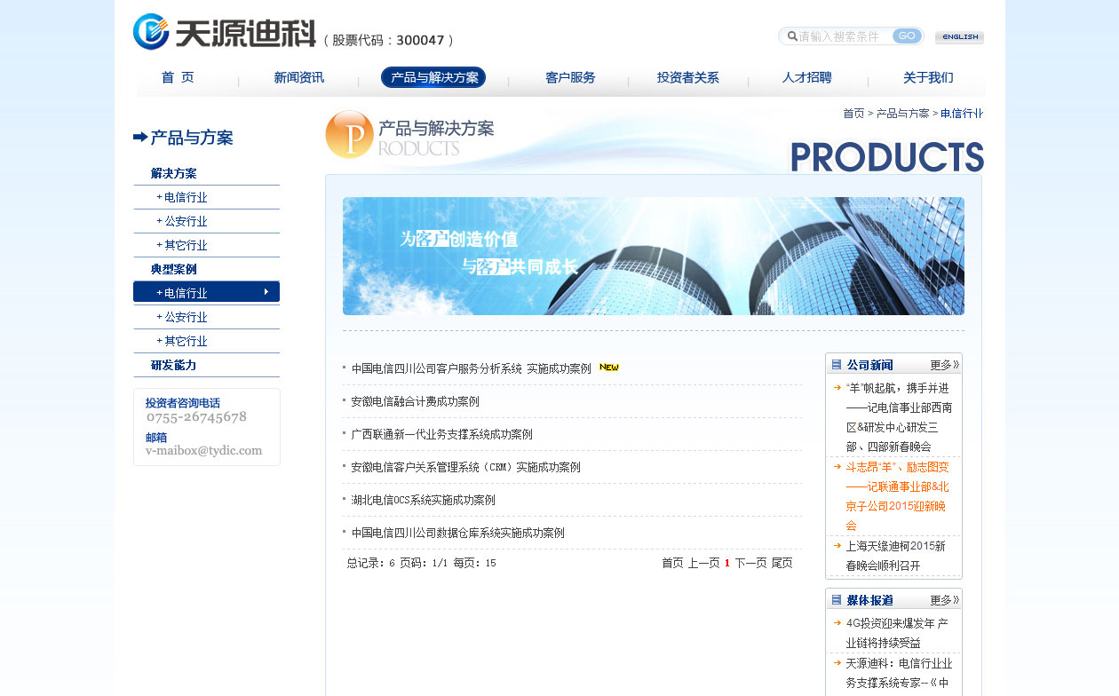
Task: Open the 投资者关系 navigation menu
Action: pyautogui.click(x=688, y=77)
